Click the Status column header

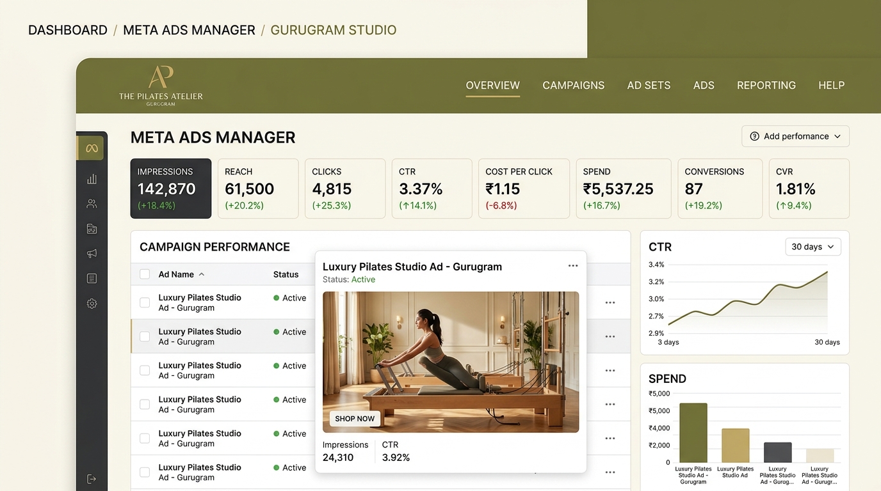click(x=286, y=274)
